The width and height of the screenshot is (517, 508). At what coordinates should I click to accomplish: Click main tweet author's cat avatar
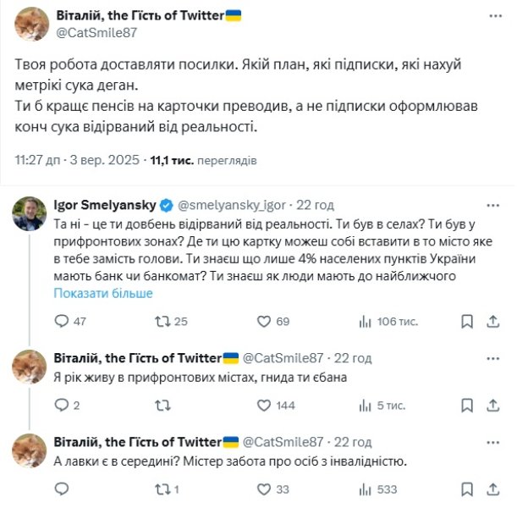(x=31, y=25)
